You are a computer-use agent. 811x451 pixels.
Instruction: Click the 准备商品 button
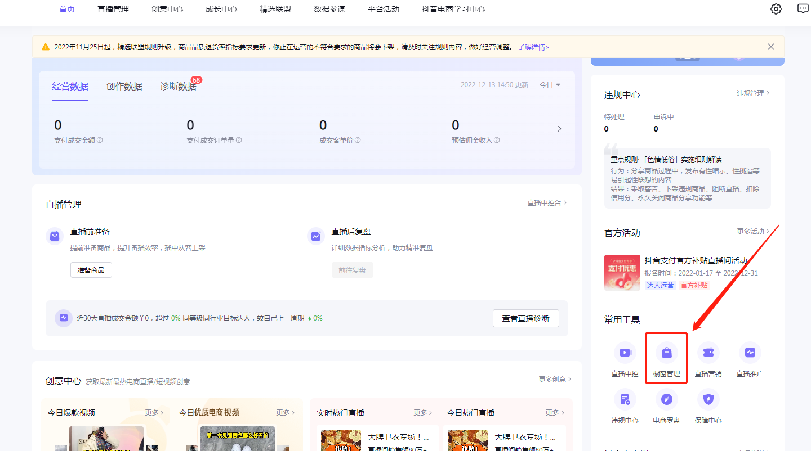click(x=91, y=270)
